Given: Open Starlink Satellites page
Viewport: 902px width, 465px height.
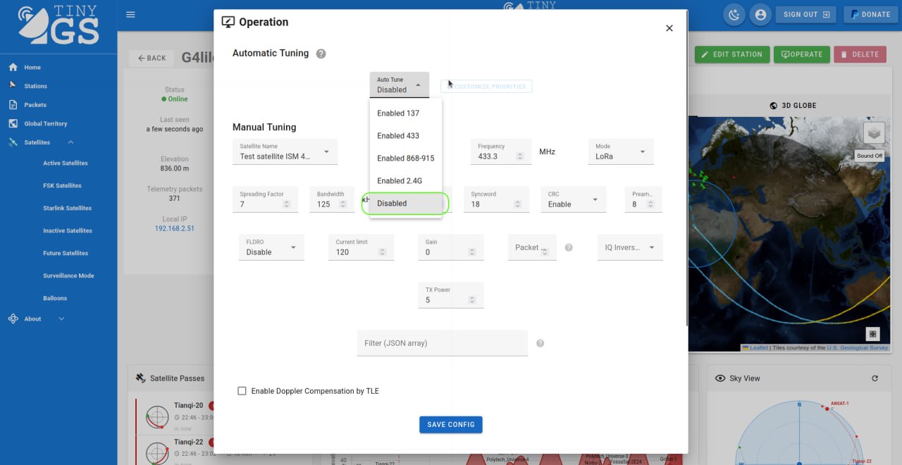Looking at the screenshot, I should (68, 209).
